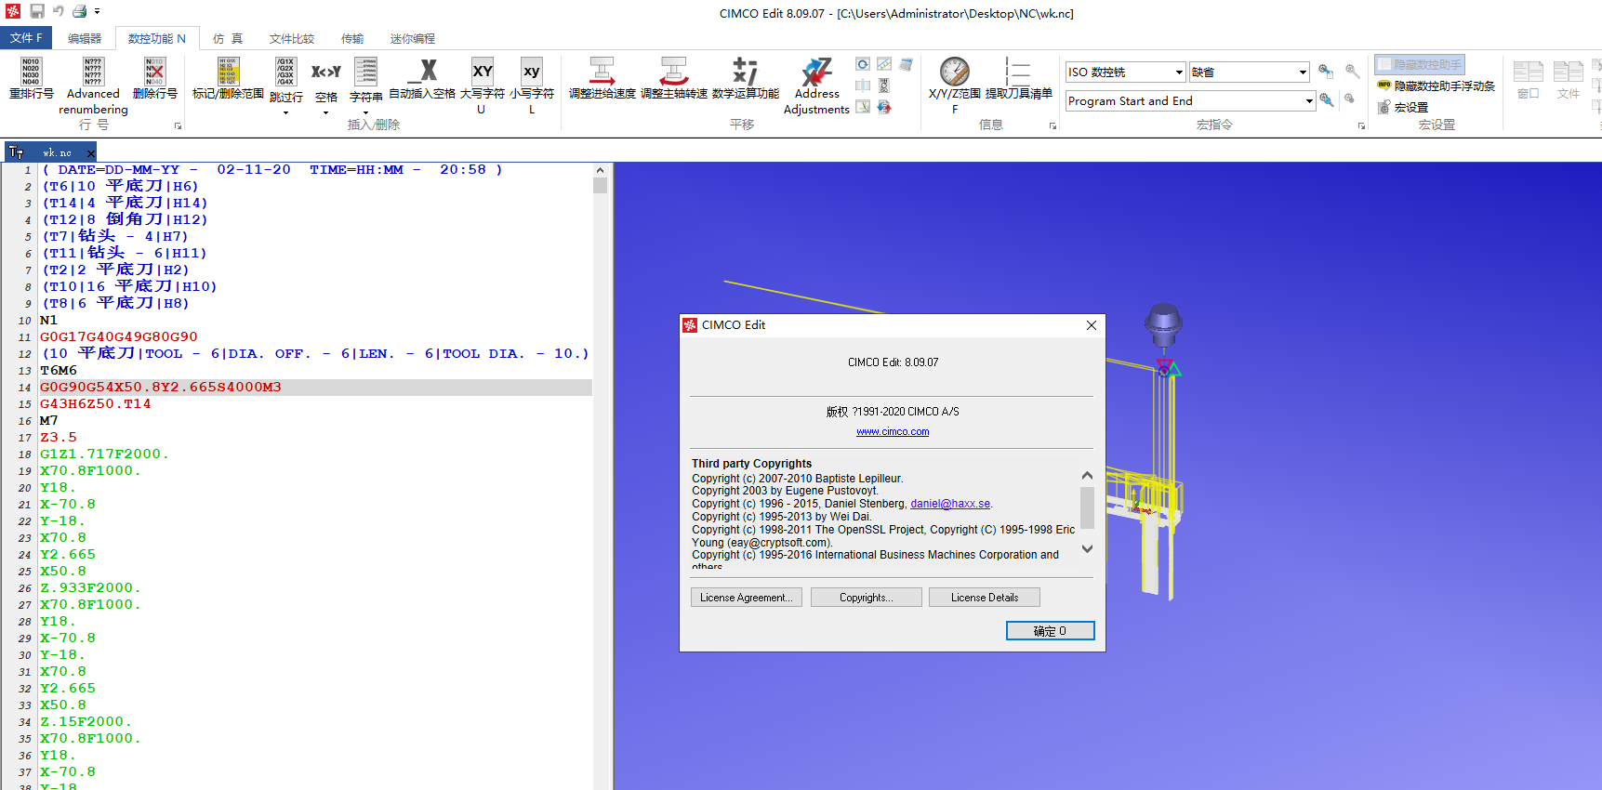Click comment line (T12|8 倒角刀|H12)
Image resolution: width=1602 pixels, height=790 pixels.
click(x=125, y=220)
